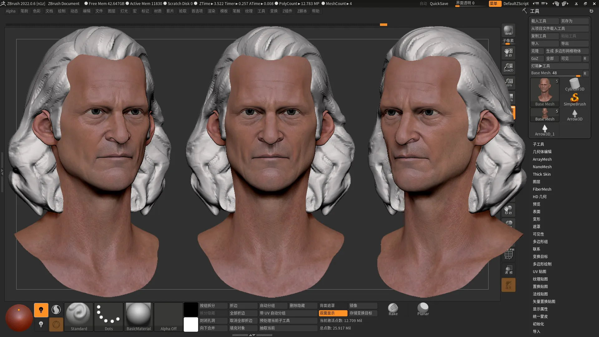599x337 pixels.
Task: Open the BasicMaterial material picker
Action: 139,316
